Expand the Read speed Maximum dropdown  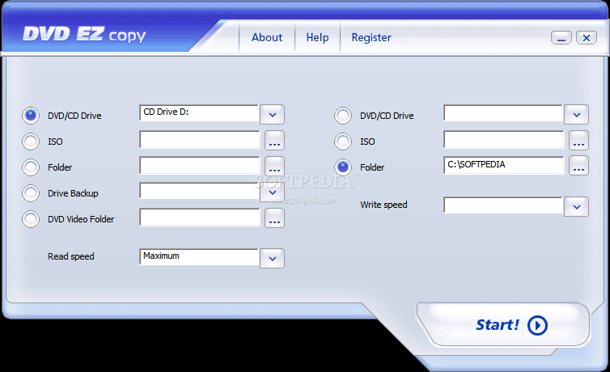coord(273,259)
